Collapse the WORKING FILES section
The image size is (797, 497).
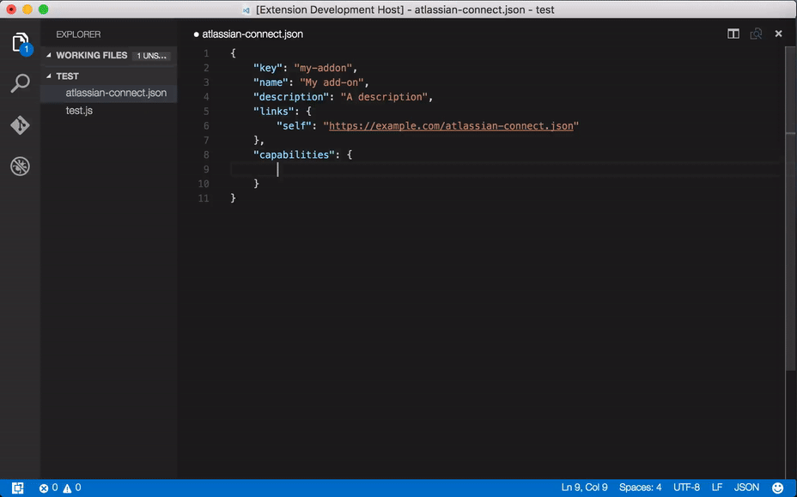(x=49, y=56)
